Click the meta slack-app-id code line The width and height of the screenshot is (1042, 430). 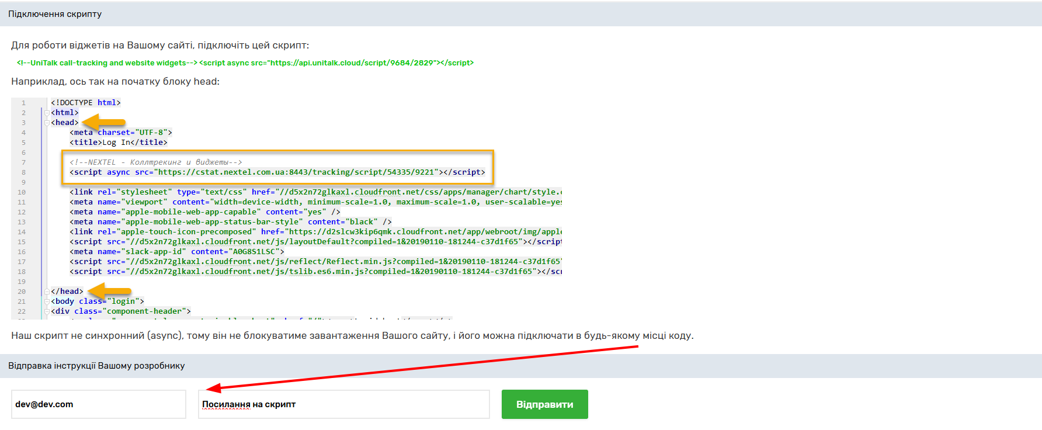click(x=177, y=252)
